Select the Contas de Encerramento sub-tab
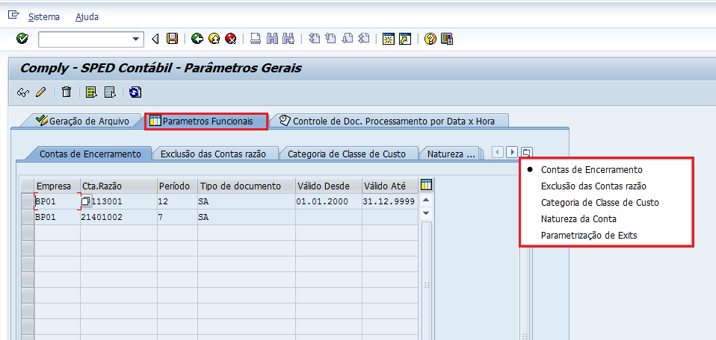 (x=90, y=154)
